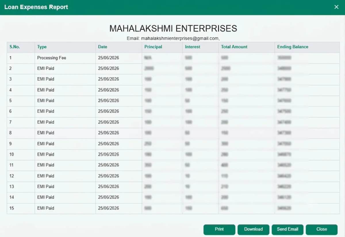Click serial number 6 cell
Image resolution: width=345 pixels, height=237 pixels.
click(21, 111)
